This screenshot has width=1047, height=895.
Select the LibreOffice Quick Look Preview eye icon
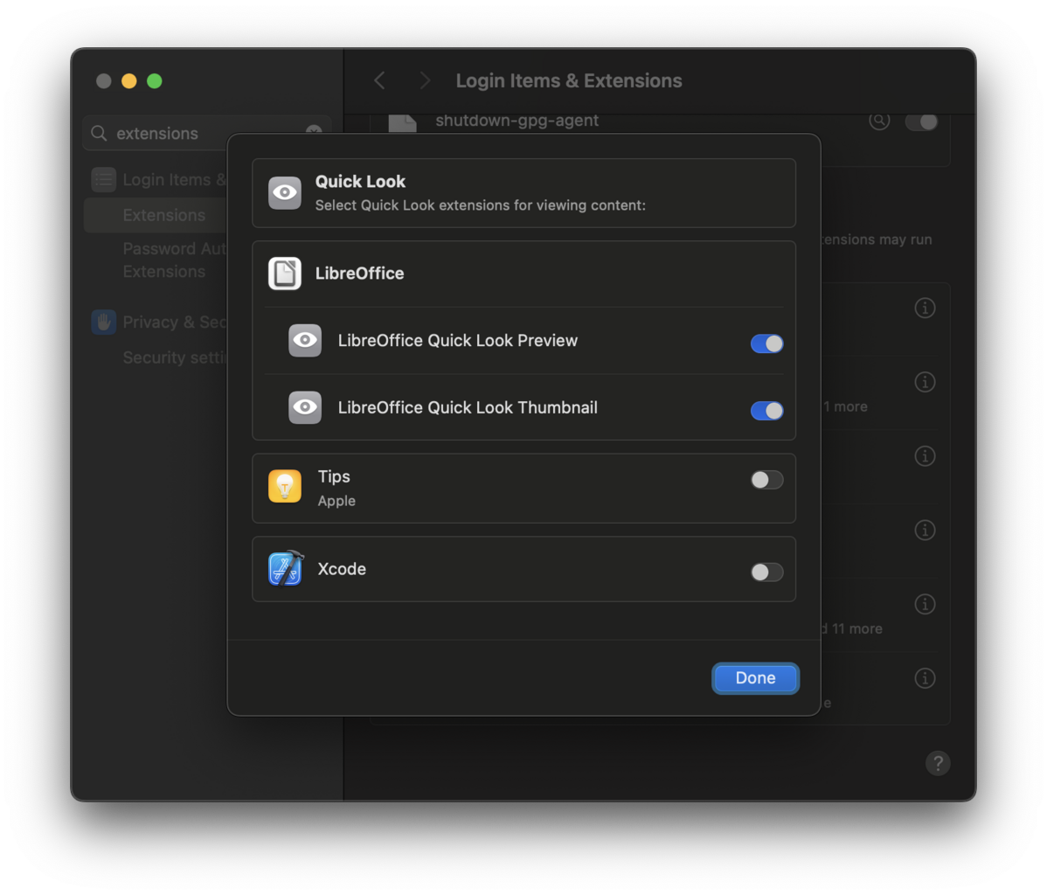(305, 341)
